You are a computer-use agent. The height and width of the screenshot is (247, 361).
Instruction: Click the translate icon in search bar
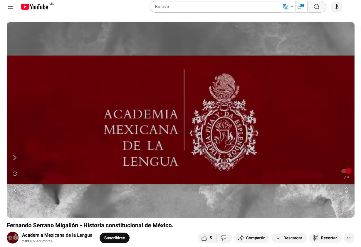pos(286,7)
